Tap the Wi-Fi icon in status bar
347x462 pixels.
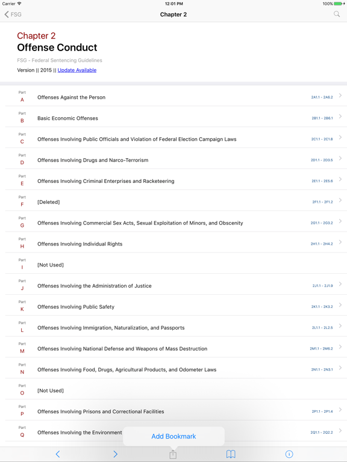coord(19,4)
